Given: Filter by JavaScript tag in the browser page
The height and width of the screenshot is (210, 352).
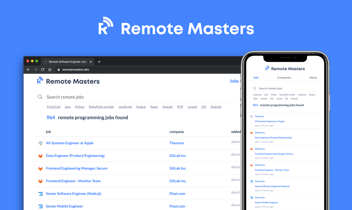Looking at the screenshot, I should tap(125, 107).
